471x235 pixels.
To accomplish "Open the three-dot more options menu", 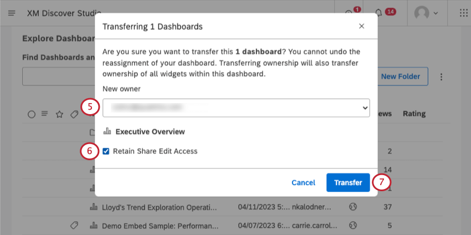I will click(x=442, y=76).
